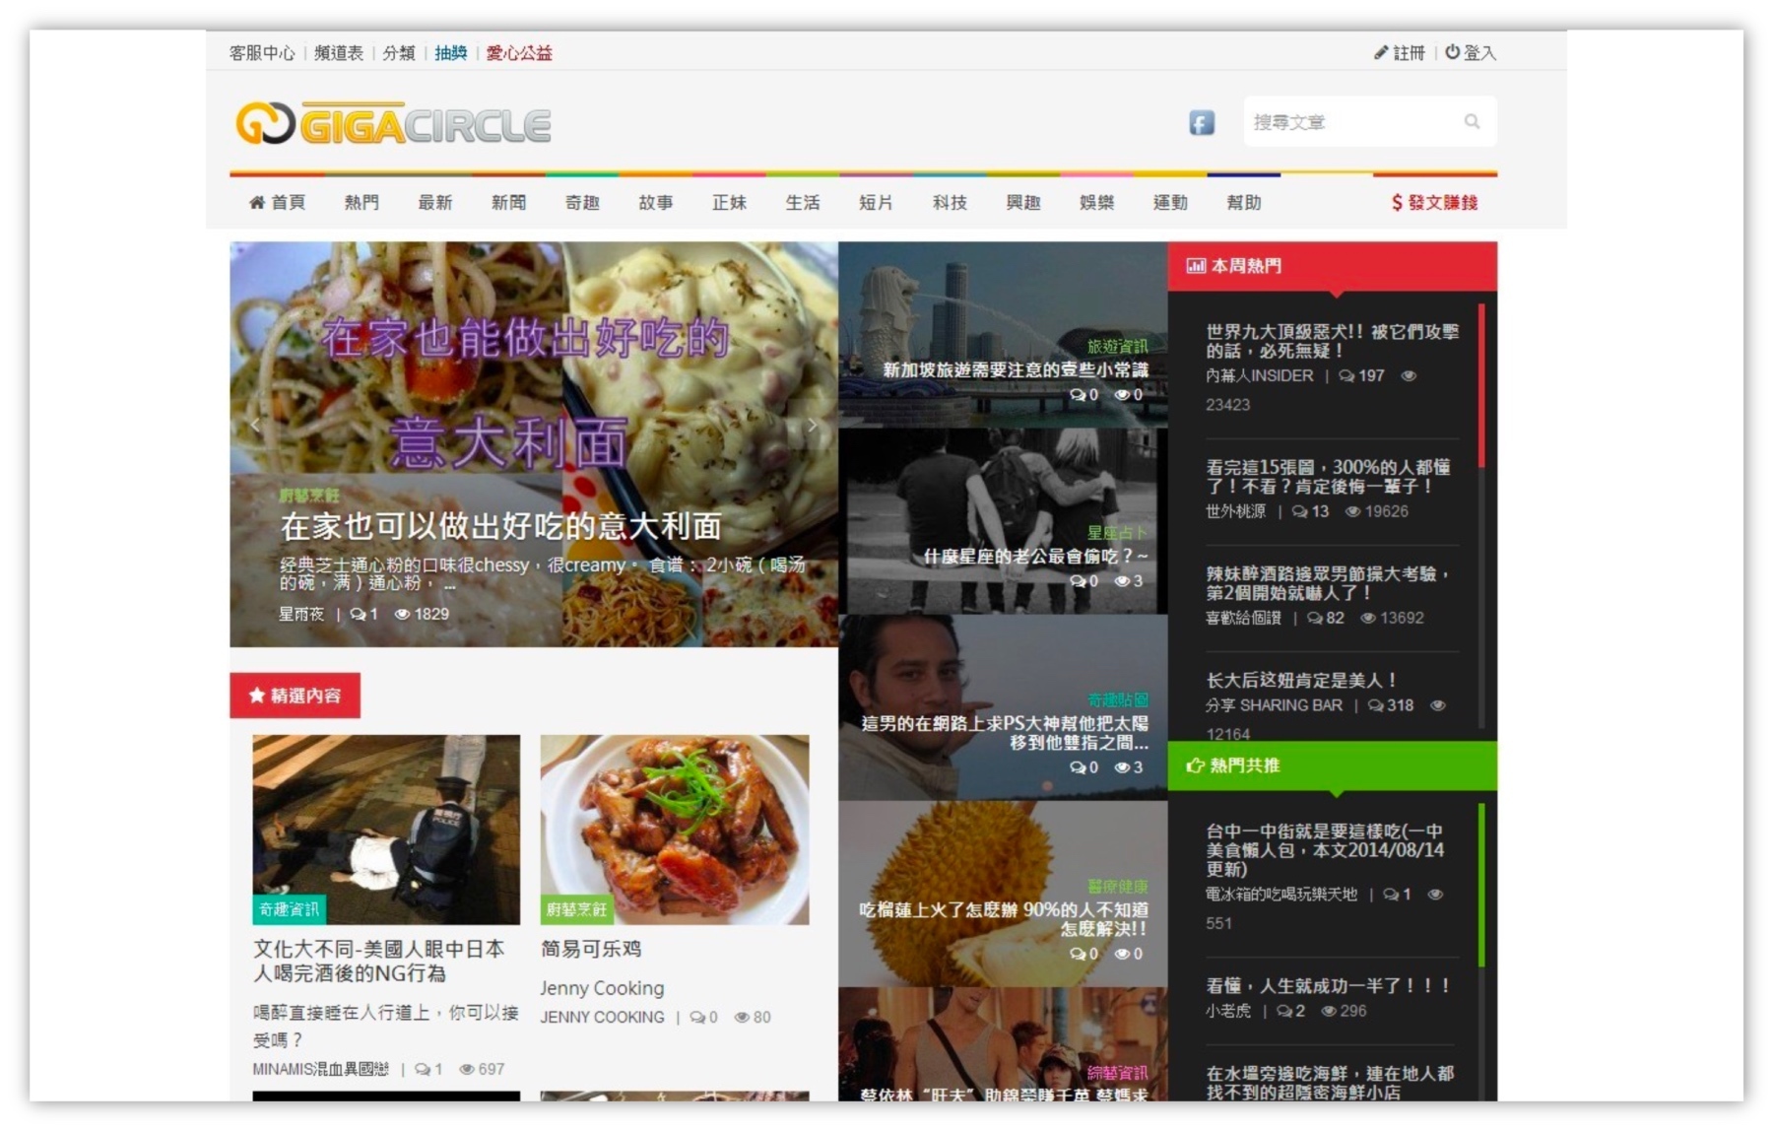The width and height of the screenshot is (1773, 1131).
Task: Open author JENNY COOKING link
Action: pyautogui.click(x=603, y=1018)
